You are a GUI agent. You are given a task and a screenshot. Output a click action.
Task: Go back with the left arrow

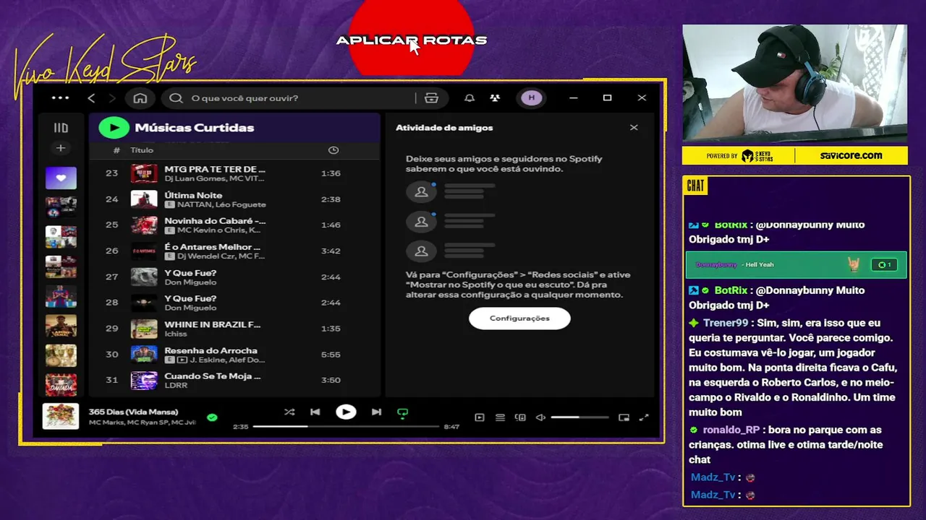click(x=91, y=98)
